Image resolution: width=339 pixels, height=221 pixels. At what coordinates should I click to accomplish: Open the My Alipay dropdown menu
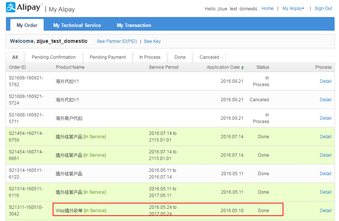pyautogui.click(x=293, y=8)
